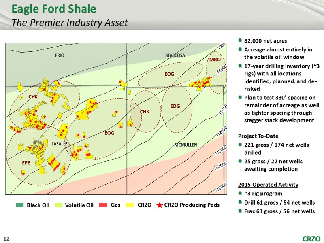324x243 pixels.
Task: Click the -11000 contour label
Action: [x=222, y=110]
